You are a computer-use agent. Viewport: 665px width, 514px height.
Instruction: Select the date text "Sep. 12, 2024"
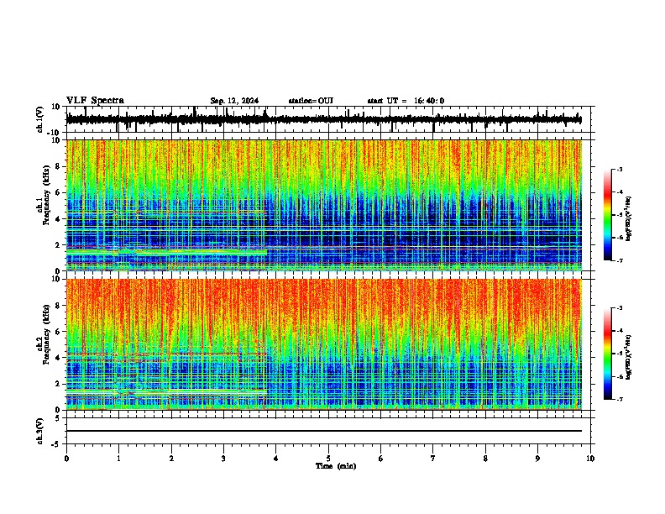[x=234, y=101]
